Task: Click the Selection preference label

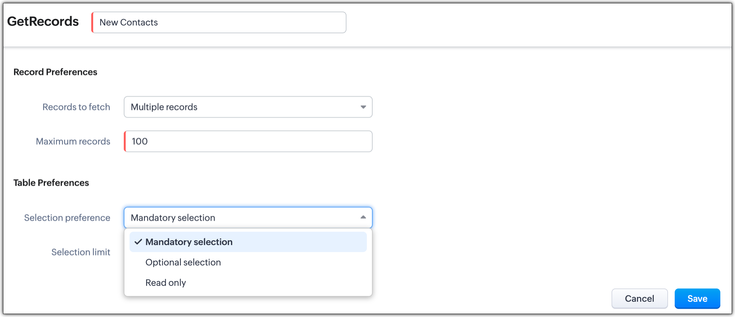Action: (67, 218)
